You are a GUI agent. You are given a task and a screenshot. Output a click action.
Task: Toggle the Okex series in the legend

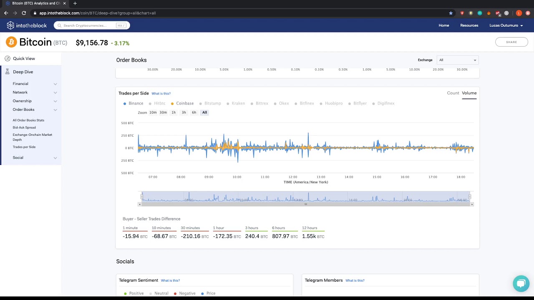282,103
